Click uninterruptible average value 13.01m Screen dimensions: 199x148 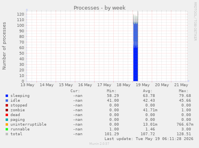pos(150,124)
